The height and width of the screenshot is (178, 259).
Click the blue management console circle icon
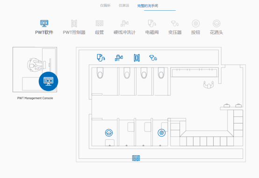49,82
